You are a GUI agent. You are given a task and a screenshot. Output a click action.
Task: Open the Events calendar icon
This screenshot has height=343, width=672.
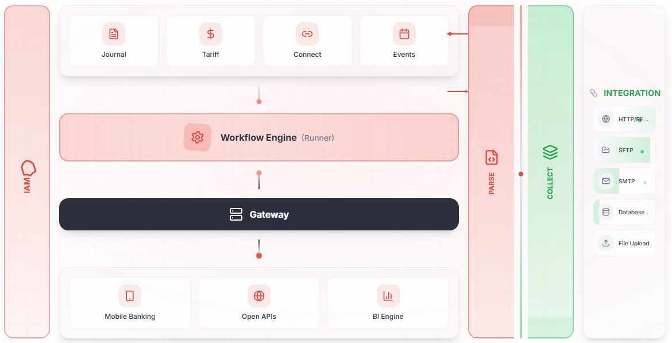click(x=404, y=34)
